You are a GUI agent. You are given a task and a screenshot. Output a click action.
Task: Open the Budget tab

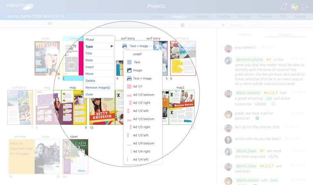coord(245,16)
